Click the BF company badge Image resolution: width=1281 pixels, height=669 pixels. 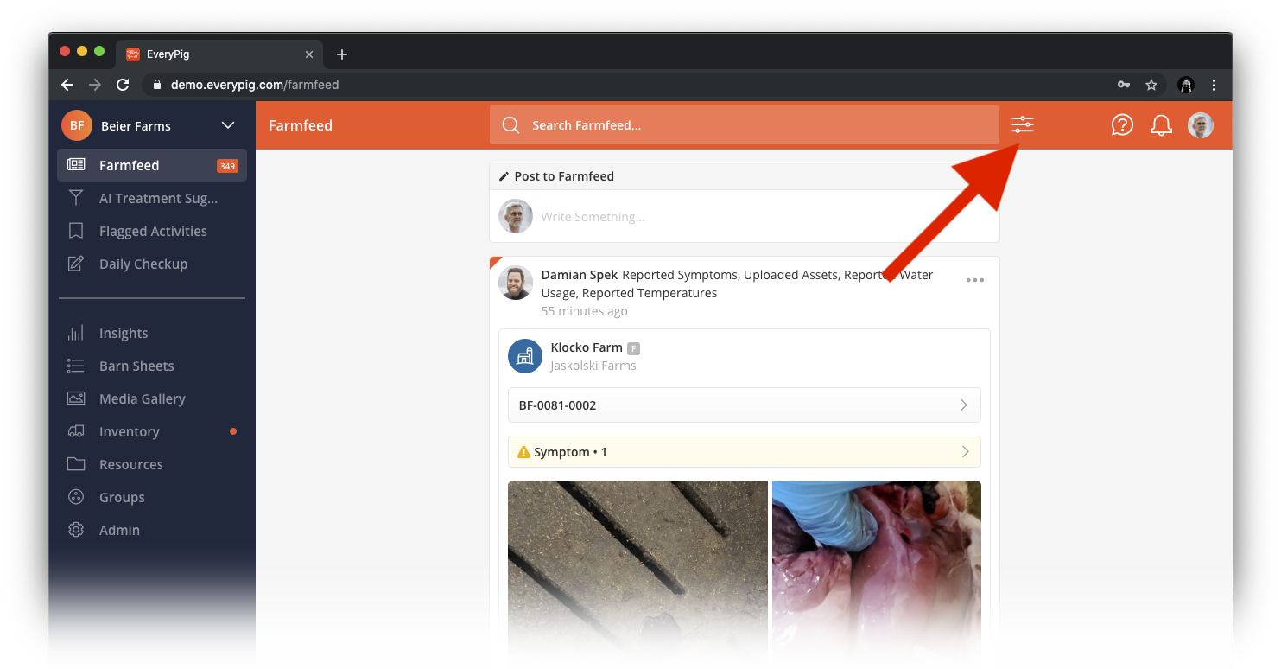point(77,125)
